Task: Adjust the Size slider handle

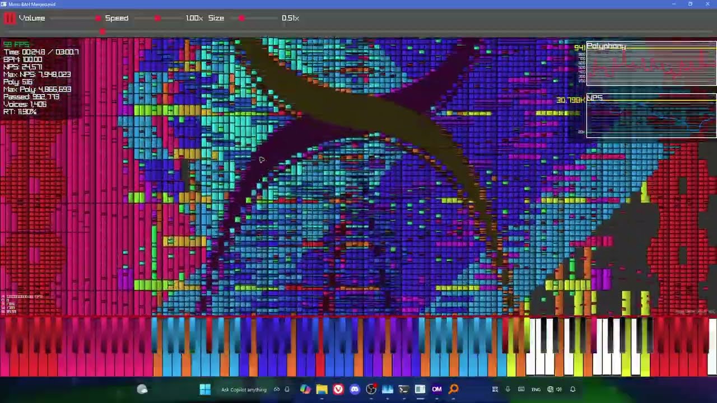Action: (x=241, y=18)
